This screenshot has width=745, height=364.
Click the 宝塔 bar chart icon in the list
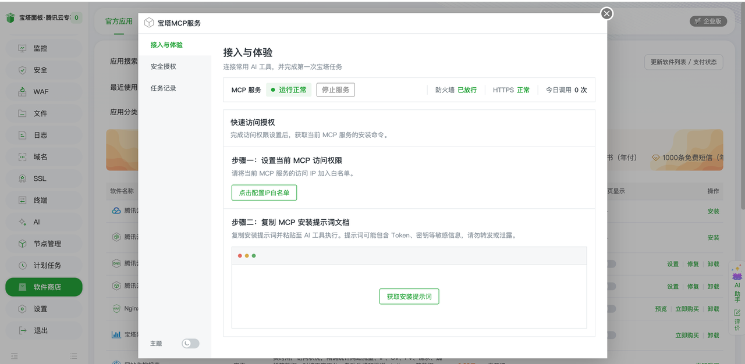click(x=116, y=335)
